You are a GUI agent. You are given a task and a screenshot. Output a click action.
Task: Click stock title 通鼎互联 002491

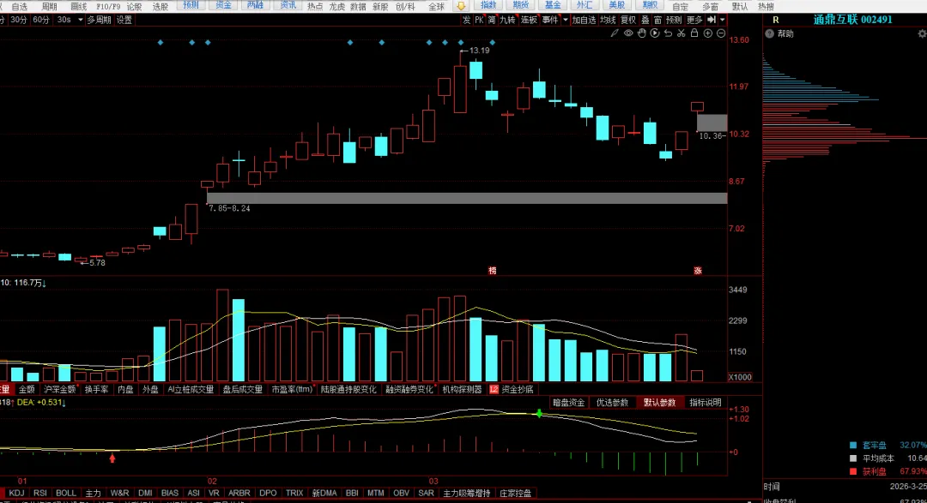852,20
